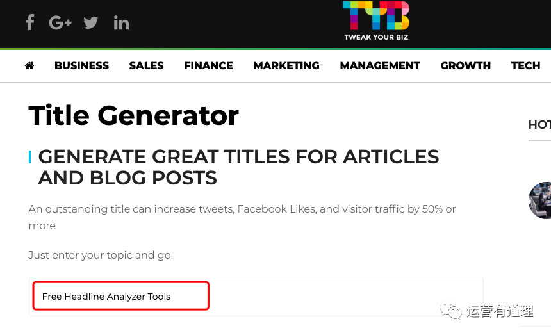Image resolution: width=551 pixels, height=335 pixels.
Task: Open the Facebook social icon
Action: (x=30, y=23)
